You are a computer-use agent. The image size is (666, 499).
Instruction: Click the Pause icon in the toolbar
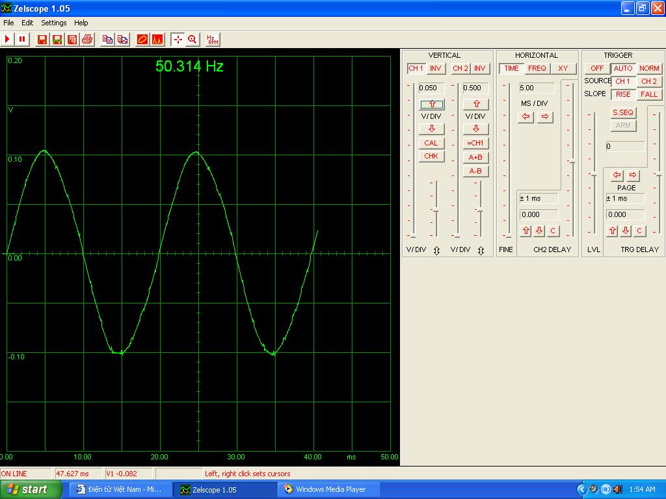[22, 39]
